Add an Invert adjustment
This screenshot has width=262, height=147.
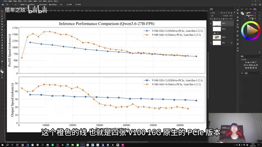pyautogui.click(x=246, y=68)
